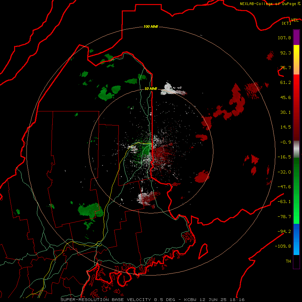302x302 pixels.
Task: Select the 61.2 legend value
Action: coord(286,83)
